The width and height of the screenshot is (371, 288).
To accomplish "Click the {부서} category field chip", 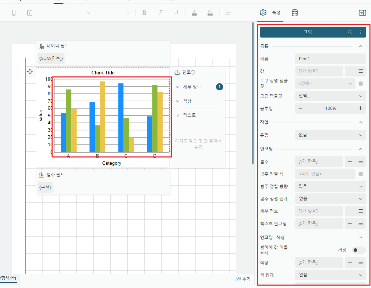I will [45, 187].
